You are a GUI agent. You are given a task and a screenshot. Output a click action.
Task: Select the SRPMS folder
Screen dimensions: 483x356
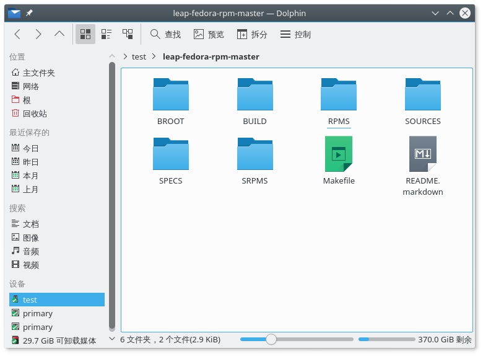pyautogui.click(x=255, y=161)
